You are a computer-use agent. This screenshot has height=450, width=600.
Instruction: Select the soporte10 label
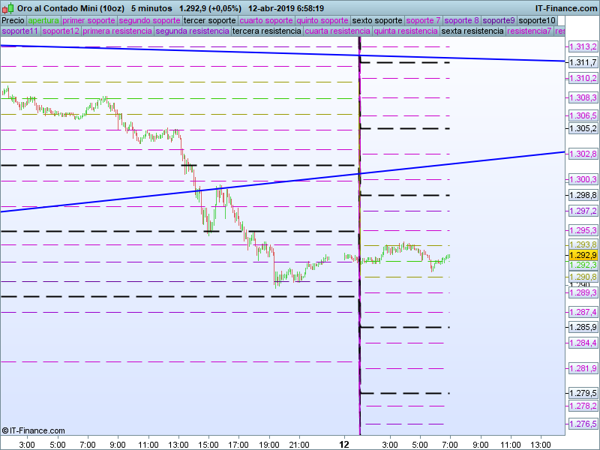pyautogui.click(x=537, y=21)
